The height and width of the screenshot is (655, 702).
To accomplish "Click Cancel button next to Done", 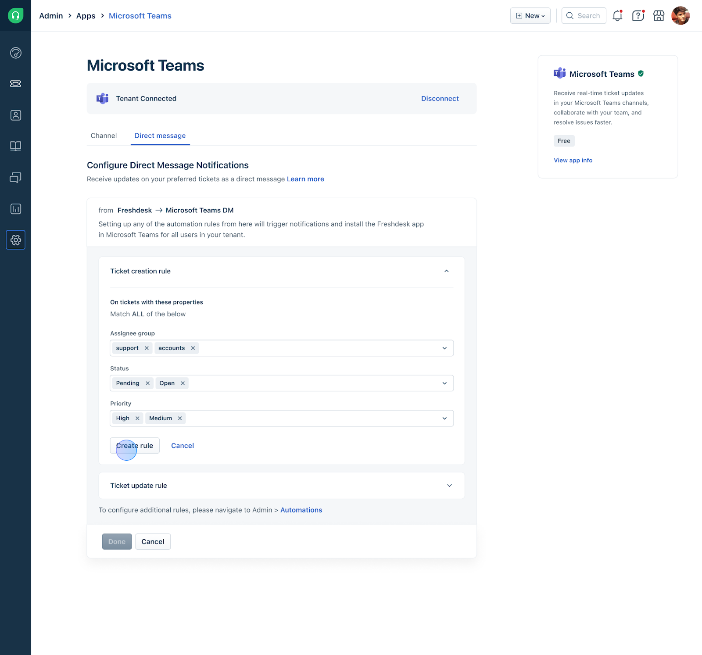I will (153, 541).
